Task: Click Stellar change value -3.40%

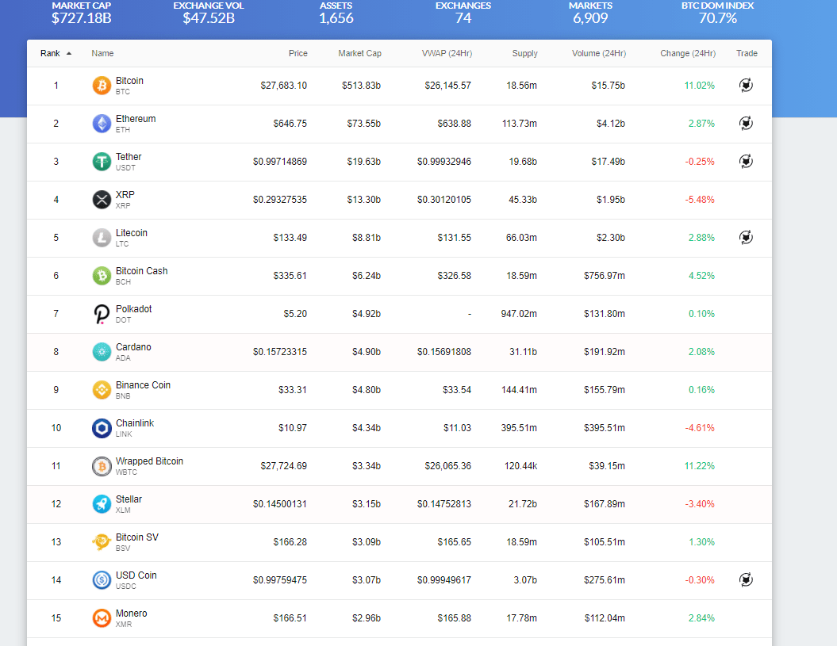Action: pos(700,503)
